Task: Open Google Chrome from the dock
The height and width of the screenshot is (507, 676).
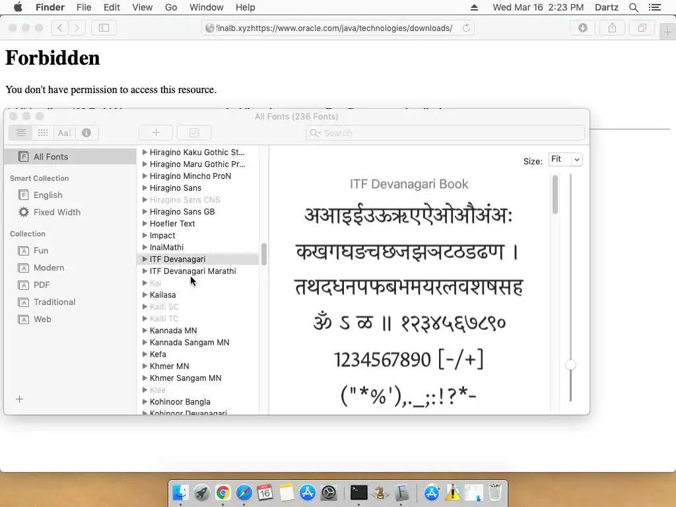Action: coord(223,492)
